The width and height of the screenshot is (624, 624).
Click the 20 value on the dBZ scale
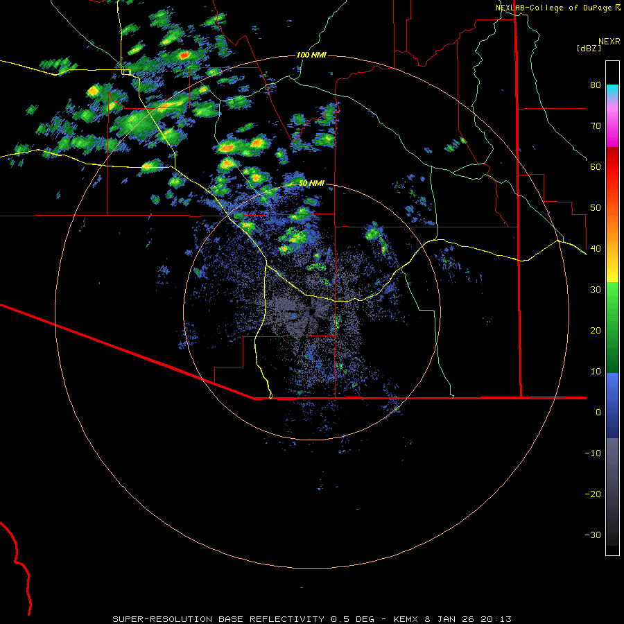click(596, 330)
